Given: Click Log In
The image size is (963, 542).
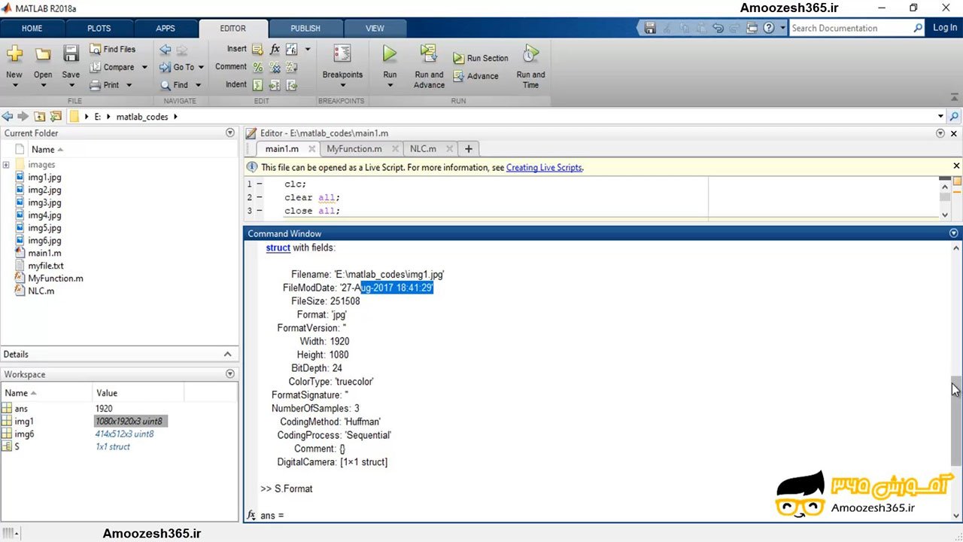Looking at the screenshot, I should point(945,28).
